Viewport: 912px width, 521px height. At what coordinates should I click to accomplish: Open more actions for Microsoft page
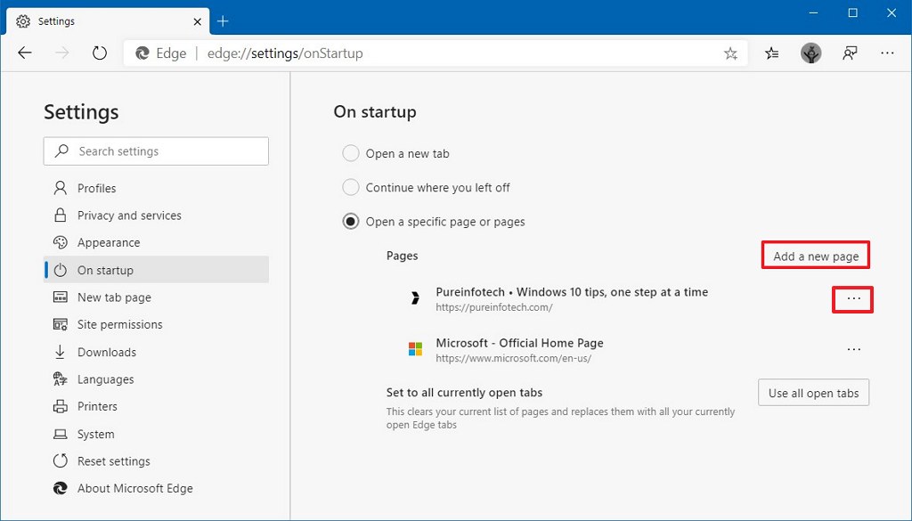(x=853, y=350)
